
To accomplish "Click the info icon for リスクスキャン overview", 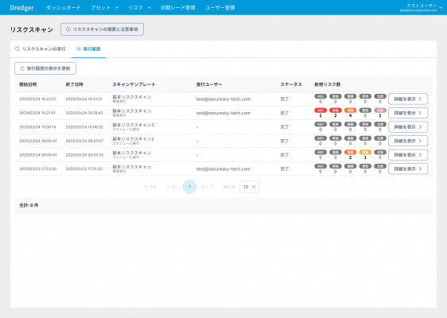I will click(68, 29).
